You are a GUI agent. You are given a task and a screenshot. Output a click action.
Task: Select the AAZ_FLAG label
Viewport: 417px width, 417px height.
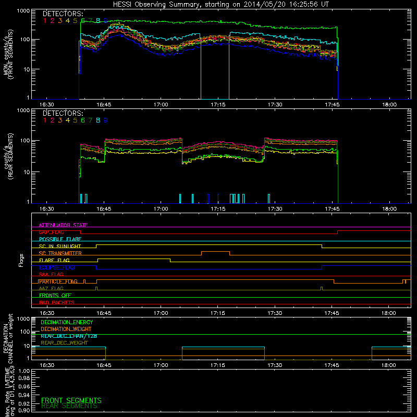[x=51, y=288]
